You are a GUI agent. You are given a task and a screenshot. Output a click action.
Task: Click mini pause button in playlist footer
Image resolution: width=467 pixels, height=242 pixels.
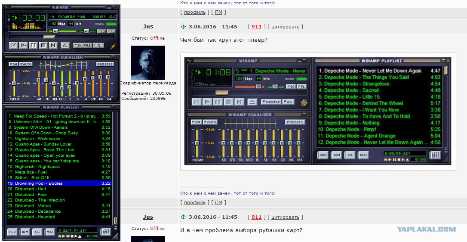68,236
